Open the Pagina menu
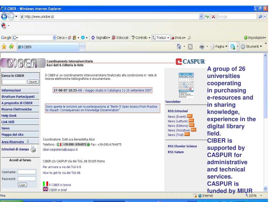Screen dimensions: 269x202 [219, 47]
